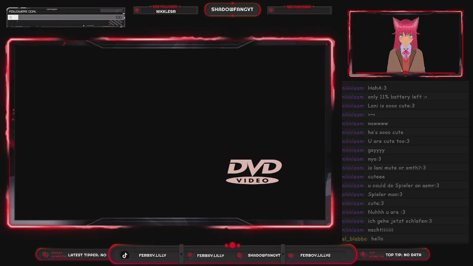Screen dimensions: 473x266
Task: Click the TOP TIP: NO DATA text
Action: pyautogui.click(x=404, y=255)
